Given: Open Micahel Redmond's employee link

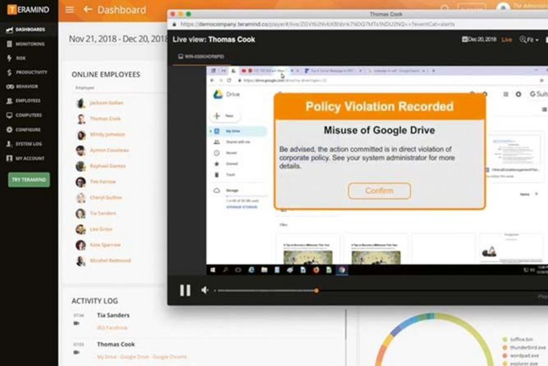Looking at the screenshot, I should tap(110, 261).
